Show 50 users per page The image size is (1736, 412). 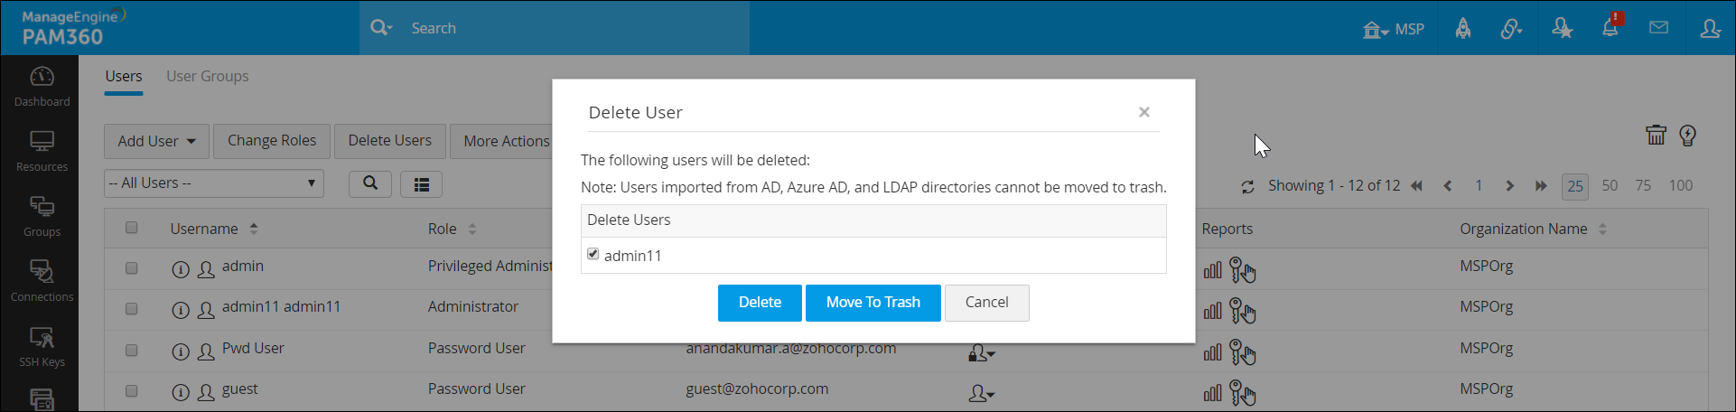coord(1610,185)
